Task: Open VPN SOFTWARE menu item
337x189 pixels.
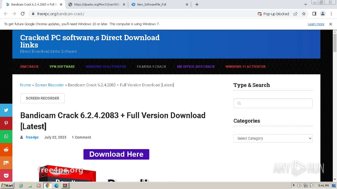Action: (x=62, y=66)
